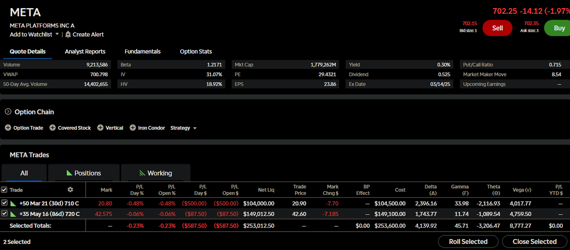
Task: Sort by Trade Price column header
Action: [x=299, y=190]
